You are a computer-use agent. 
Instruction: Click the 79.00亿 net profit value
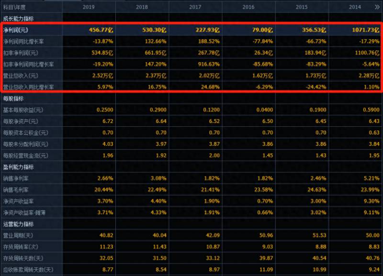point(262,30)
